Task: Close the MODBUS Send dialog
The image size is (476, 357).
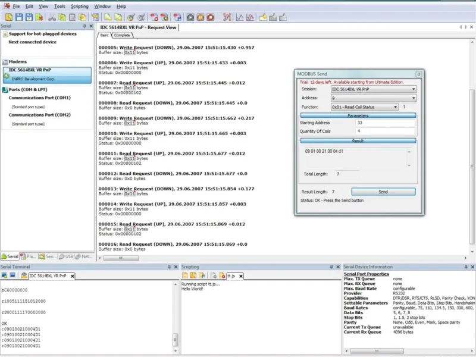Action: 418,74
